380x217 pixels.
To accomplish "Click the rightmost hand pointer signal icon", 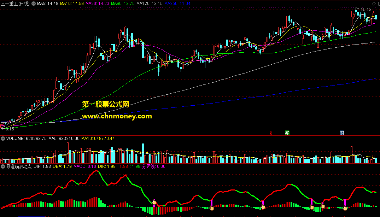I will [345, 207].
